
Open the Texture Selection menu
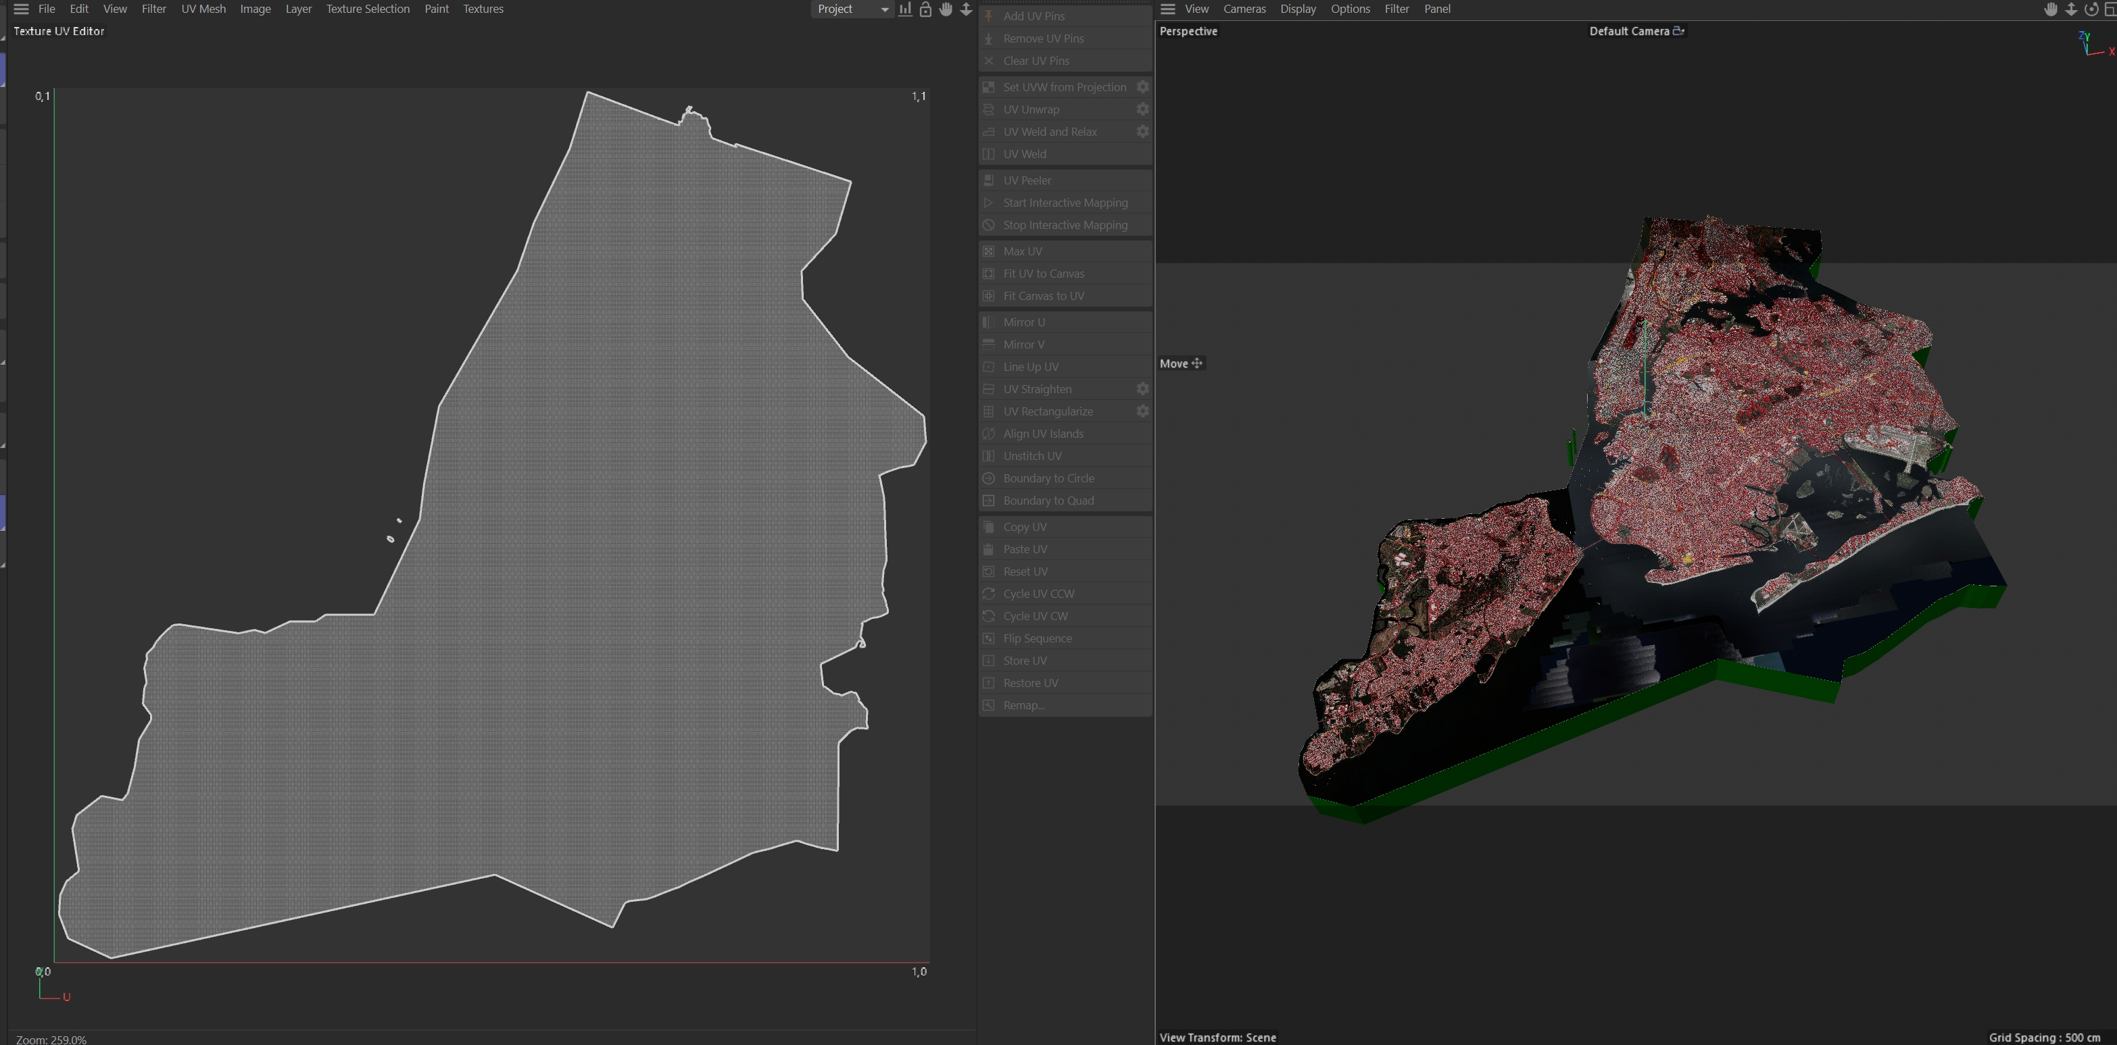tap(367, 9)
